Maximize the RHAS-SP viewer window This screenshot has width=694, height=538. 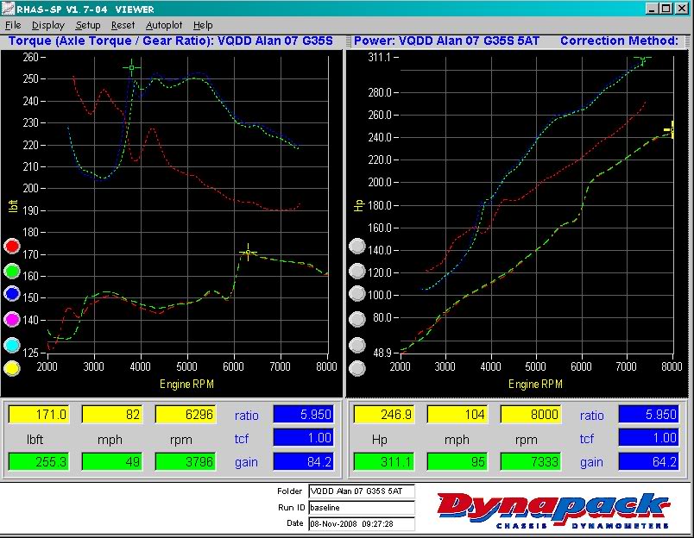point(666,9)
